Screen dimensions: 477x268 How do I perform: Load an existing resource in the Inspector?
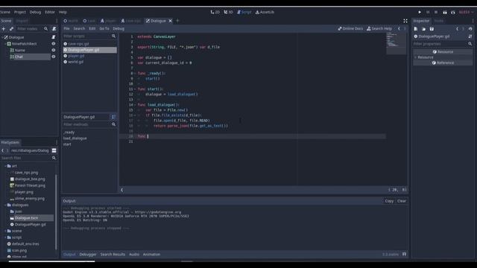[423, 29]
